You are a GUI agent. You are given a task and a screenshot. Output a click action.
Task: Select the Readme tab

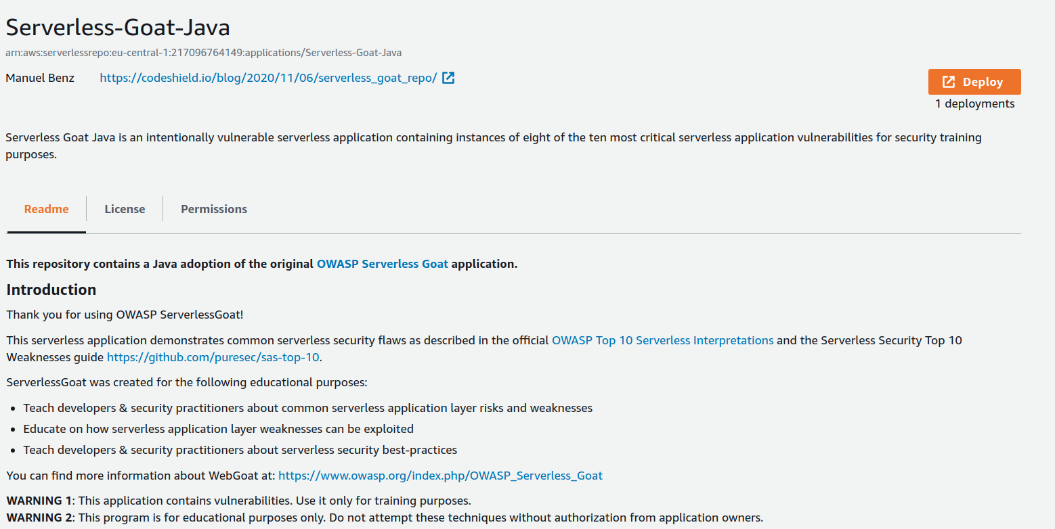[x=45, y=208]
